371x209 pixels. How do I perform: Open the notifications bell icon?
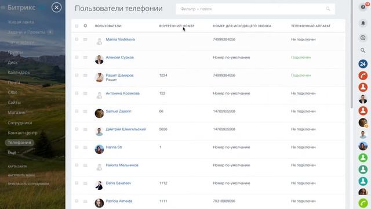point(363,23)
